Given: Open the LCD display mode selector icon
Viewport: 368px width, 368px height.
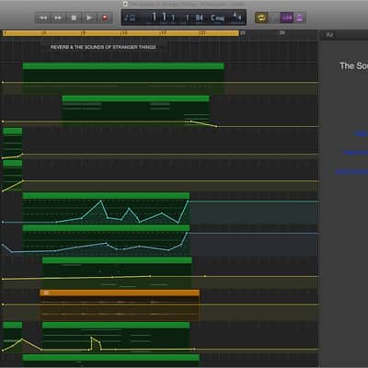Looking at the screenshot, I should [130, 17].
